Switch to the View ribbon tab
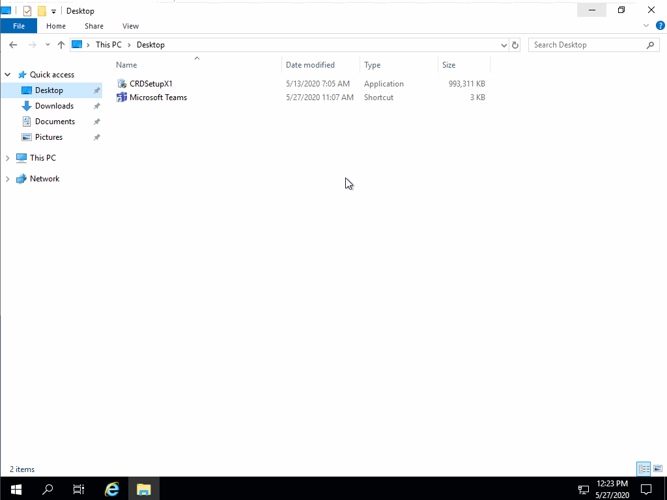Screen dimensions: 667x500 pyautogui.click(x=130, y=26)
